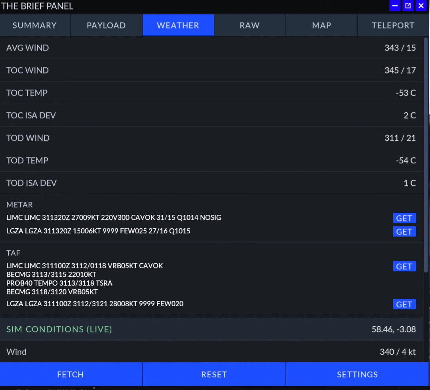Switch to the MAP tab
The image size is (430, 390).
pyautogui.click(x=322, y=25)
